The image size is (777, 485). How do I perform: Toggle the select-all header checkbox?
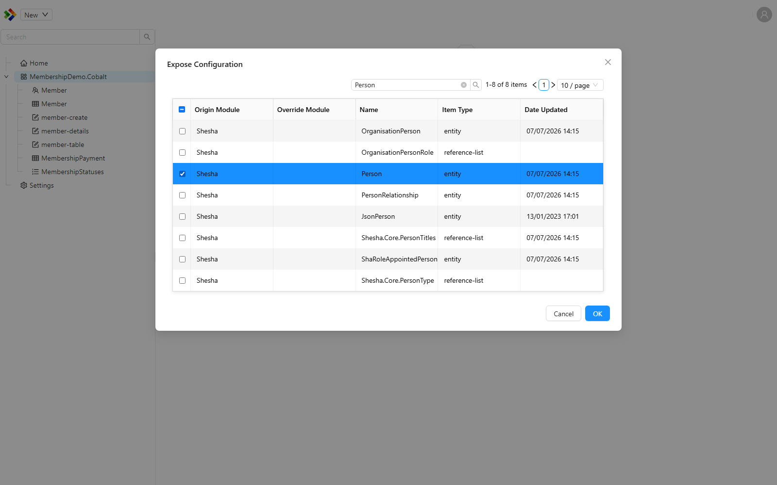182,110
